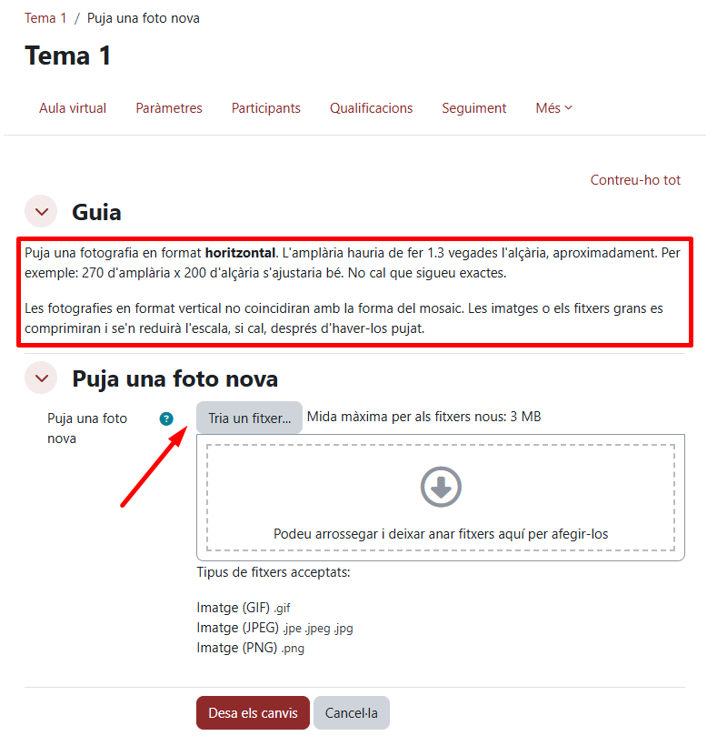Viewport: 717px width, 756px height.
Task: Click the Guia section heading
Action: pyautogui.click(x=96, y=212)
